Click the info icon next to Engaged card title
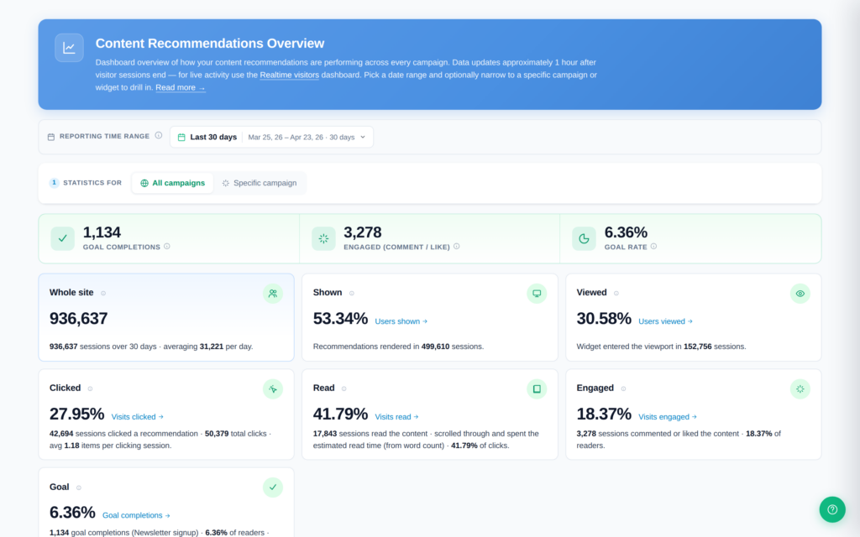This screenshot has width=860, height=537. coord(623,388)
